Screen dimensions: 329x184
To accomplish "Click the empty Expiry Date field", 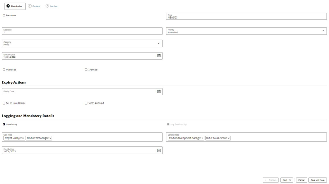I will tap(82, 92).
